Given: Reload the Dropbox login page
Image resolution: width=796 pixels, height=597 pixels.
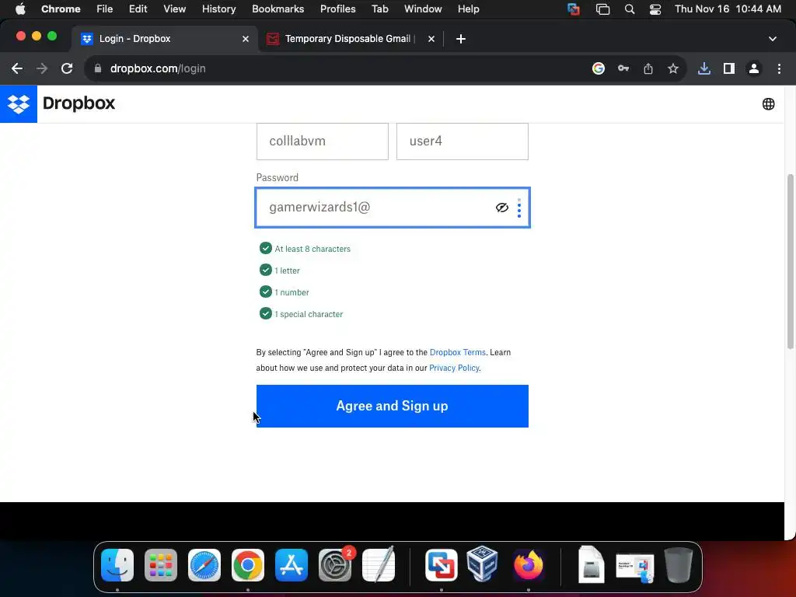Looking at the screenshot, I should pyautogui.click(x=67, y=68).
